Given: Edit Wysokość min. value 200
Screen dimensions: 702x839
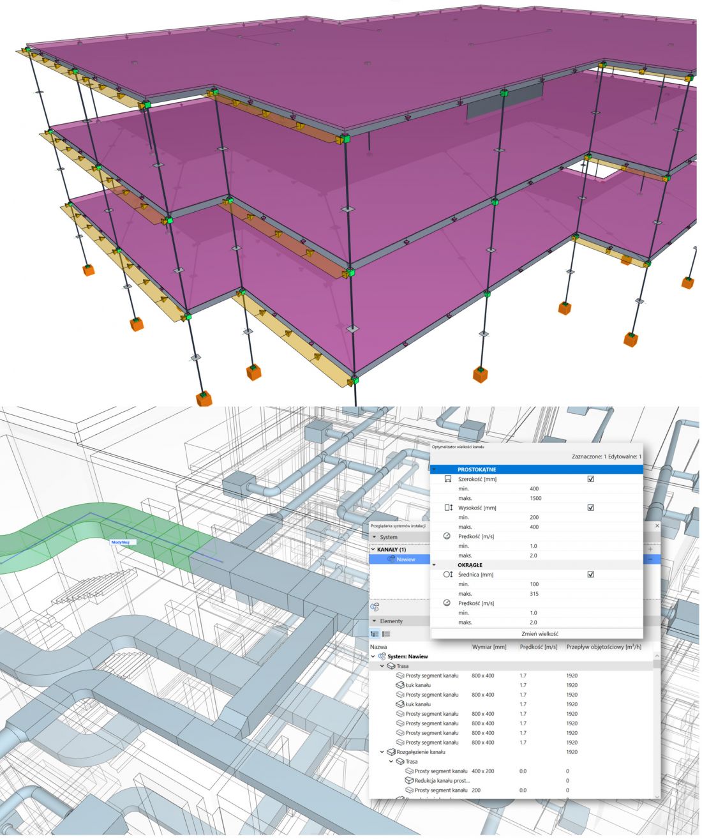Looking at the screenshot, I should 534,518.
